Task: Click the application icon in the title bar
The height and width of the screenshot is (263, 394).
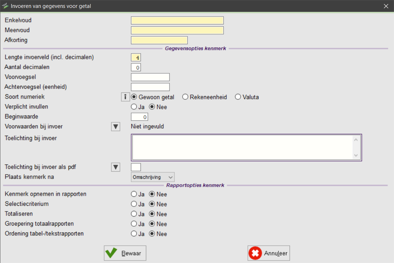Action: [x=5, y=6]
